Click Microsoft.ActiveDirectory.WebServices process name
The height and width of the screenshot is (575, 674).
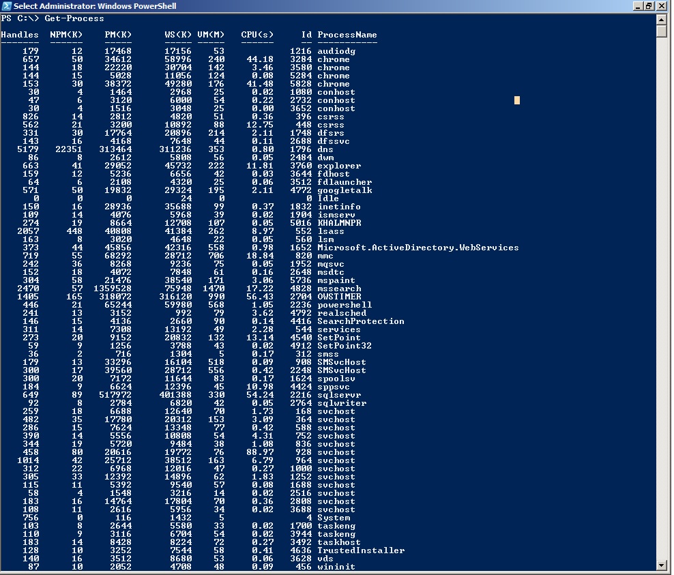coord(417,248)
